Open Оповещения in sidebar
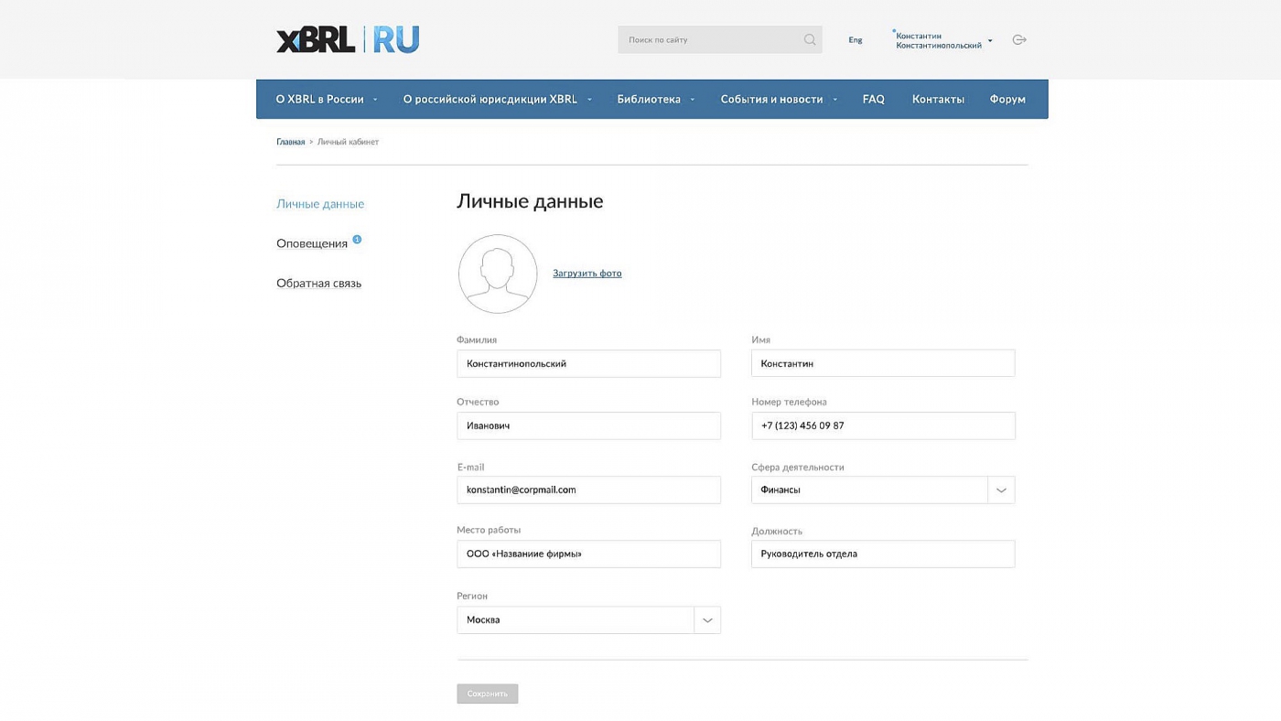This screenshot has height=721, width=1281. click(312, 243)
